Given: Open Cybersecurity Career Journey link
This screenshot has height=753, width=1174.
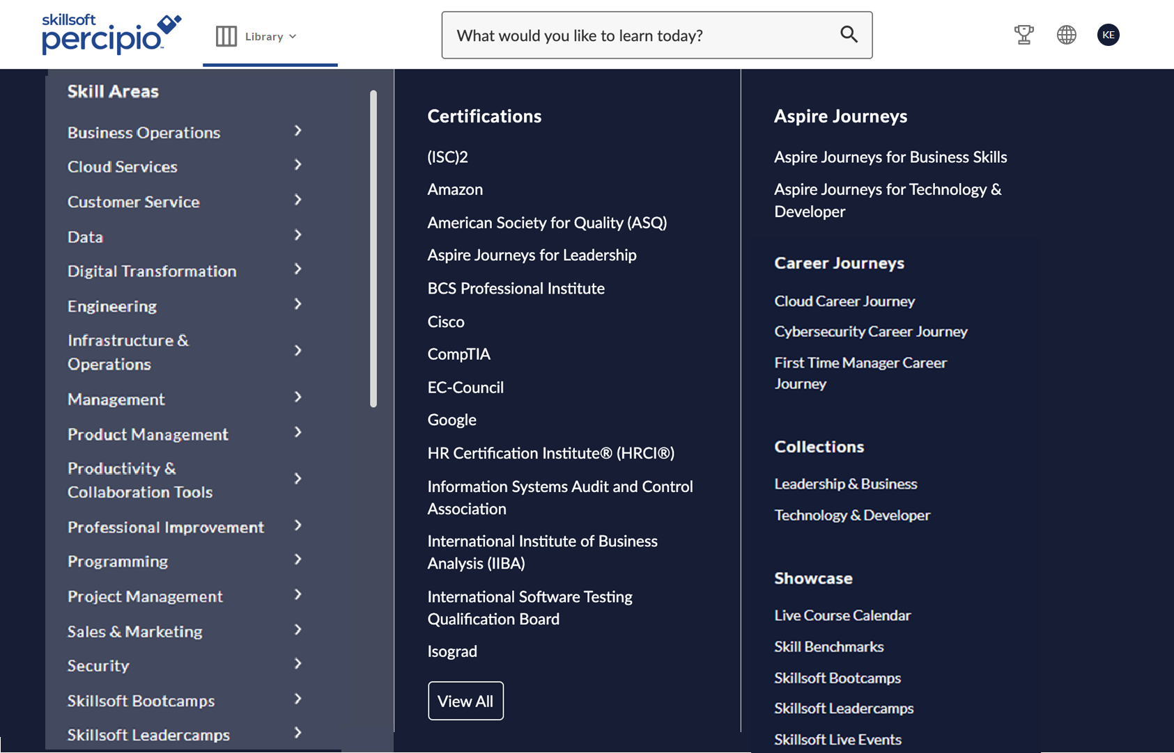Looking at the screenshot, I should [871, 332].
